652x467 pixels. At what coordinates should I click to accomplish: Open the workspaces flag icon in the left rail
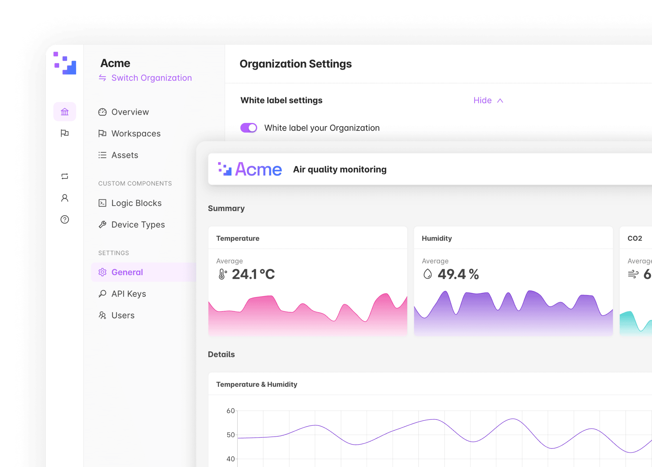coord(65,133)
